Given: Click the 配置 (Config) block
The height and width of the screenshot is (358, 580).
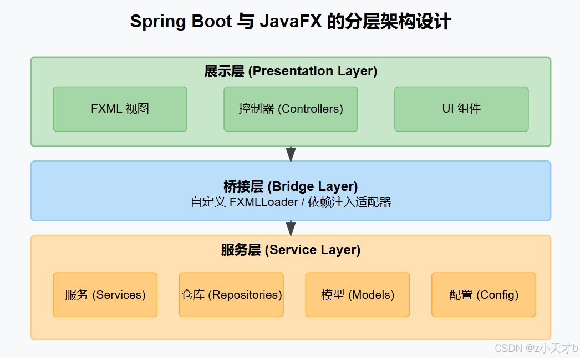Looking at the screenshot, I should (483, 295).
